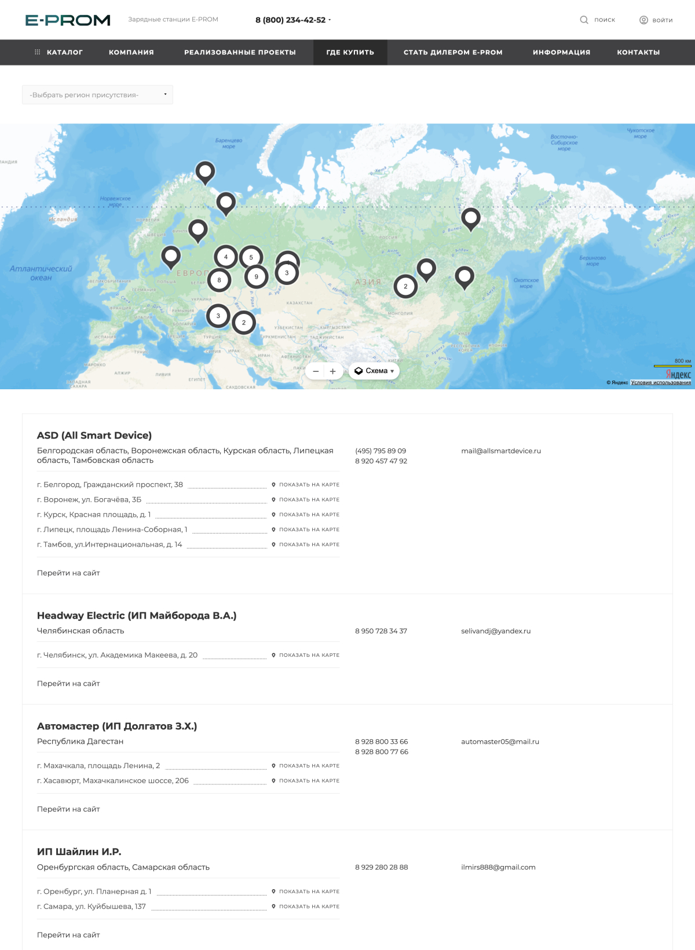Click cluster marker 3 near Ukraine
This screenshot has width=695, height=950.
click(218, 316)
